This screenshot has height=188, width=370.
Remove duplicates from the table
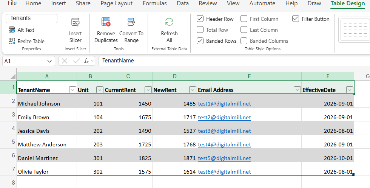tap(106, 30)
